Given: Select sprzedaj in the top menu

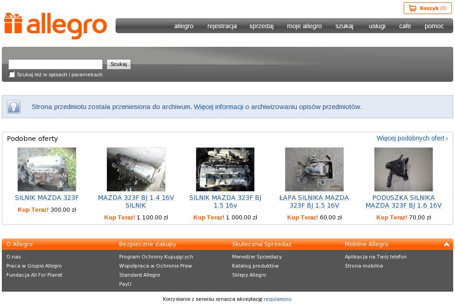Looking at the screenshot, I should tap(262, 26).
